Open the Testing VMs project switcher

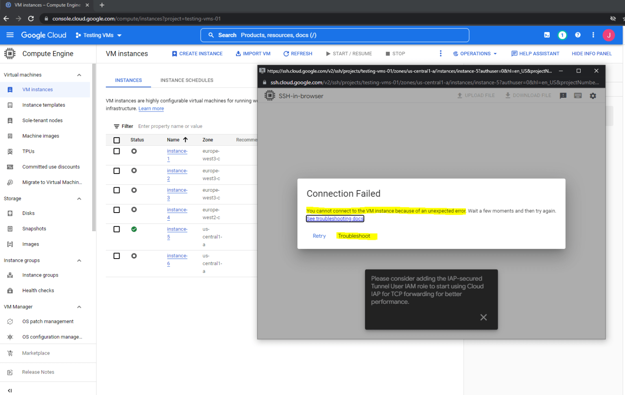[x=98, y=35]
